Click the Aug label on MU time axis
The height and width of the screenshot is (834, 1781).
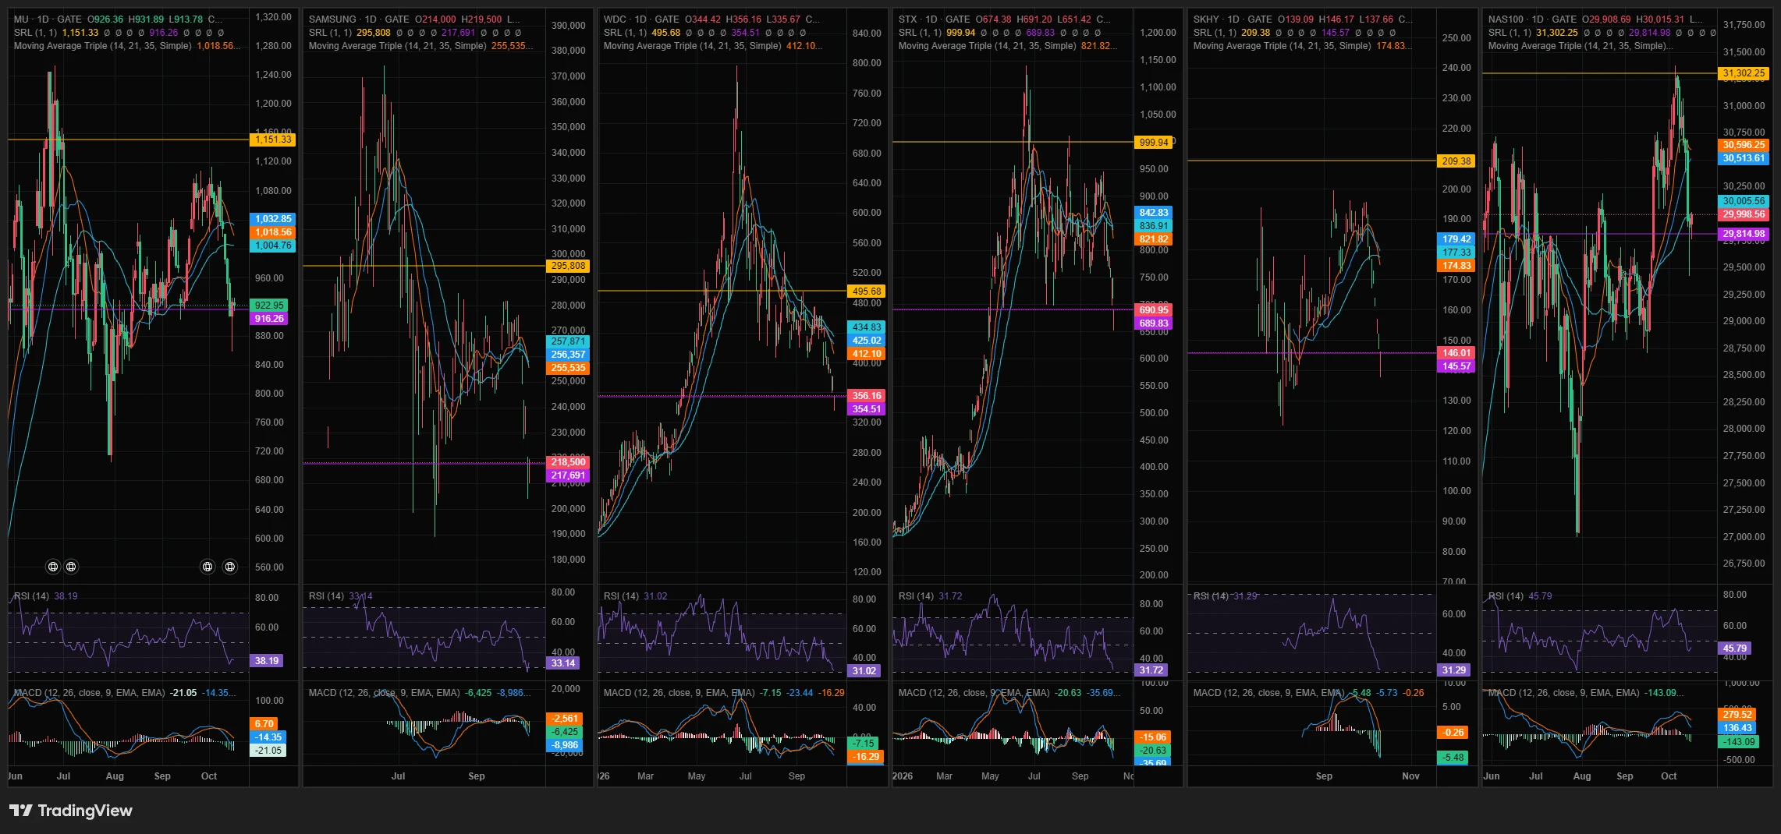pyautogui.click(x=115, y=776)
